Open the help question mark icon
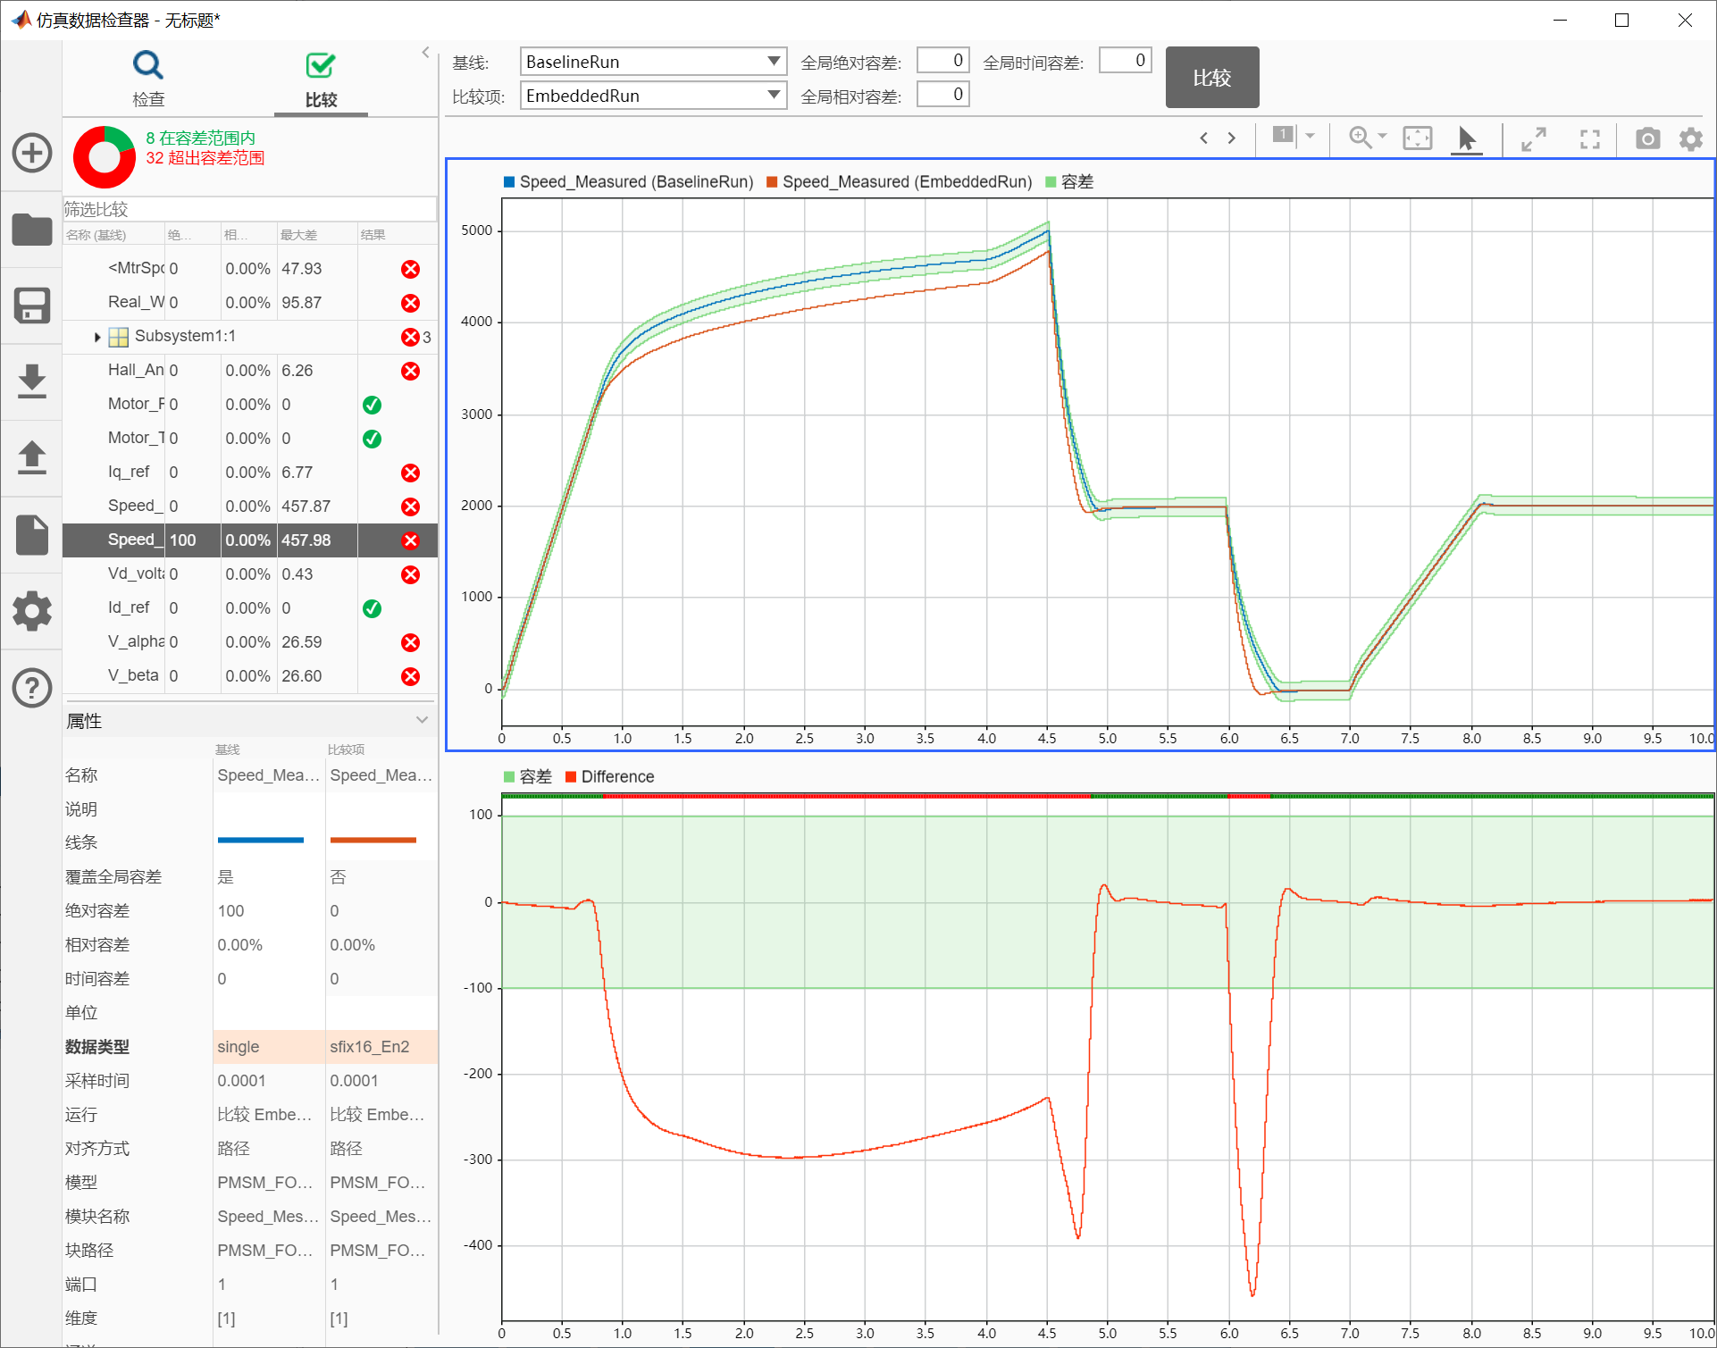 point(32,688)
